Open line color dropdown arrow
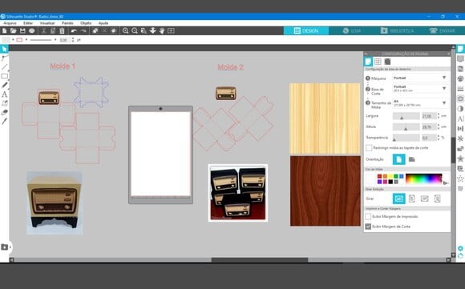465x289 pixels. tap(26, 40)
